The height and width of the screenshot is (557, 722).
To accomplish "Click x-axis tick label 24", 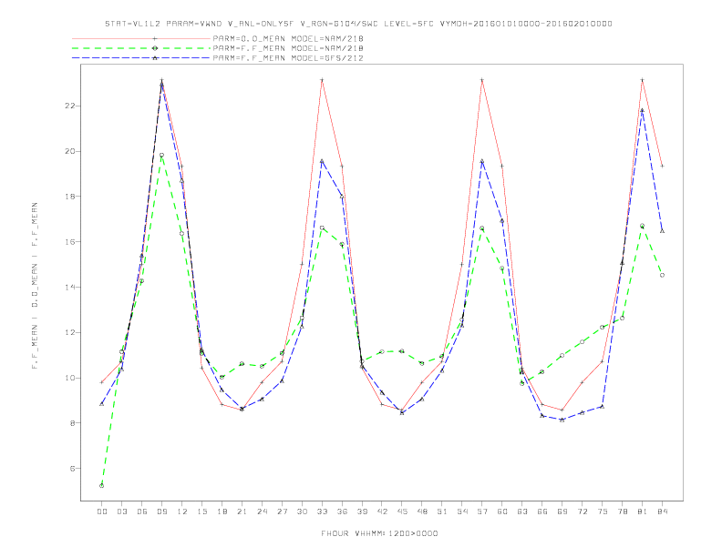I will (262, 511).
